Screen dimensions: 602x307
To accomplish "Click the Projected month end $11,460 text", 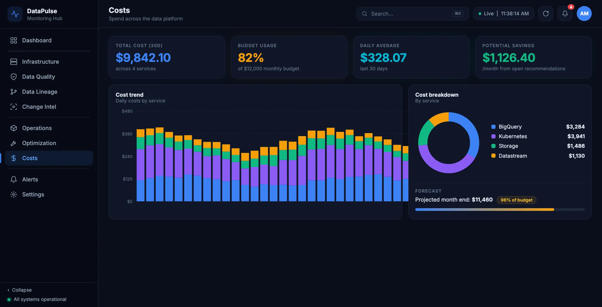I will 454,200.
